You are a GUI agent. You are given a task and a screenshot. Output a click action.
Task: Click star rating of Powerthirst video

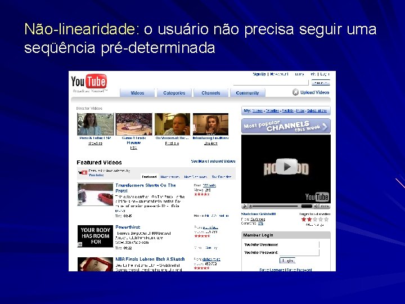[202, 236]
